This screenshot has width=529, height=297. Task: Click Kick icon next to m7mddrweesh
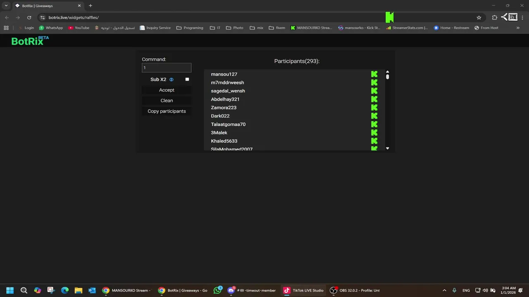pyautogui.click(x=374, y=82)
